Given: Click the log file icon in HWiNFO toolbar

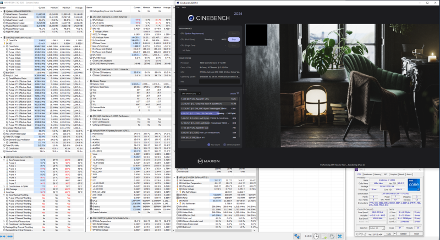Looking at the screenshot, I should 324,236.
